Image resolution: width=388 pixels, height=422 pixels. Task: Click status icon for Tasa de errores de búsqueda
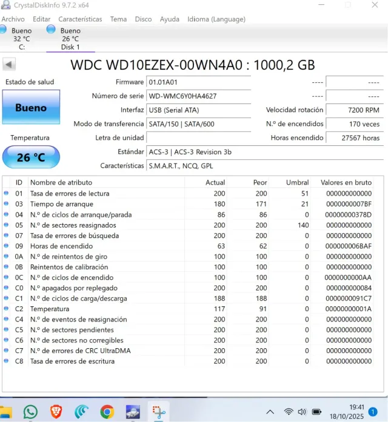point(6,236)
